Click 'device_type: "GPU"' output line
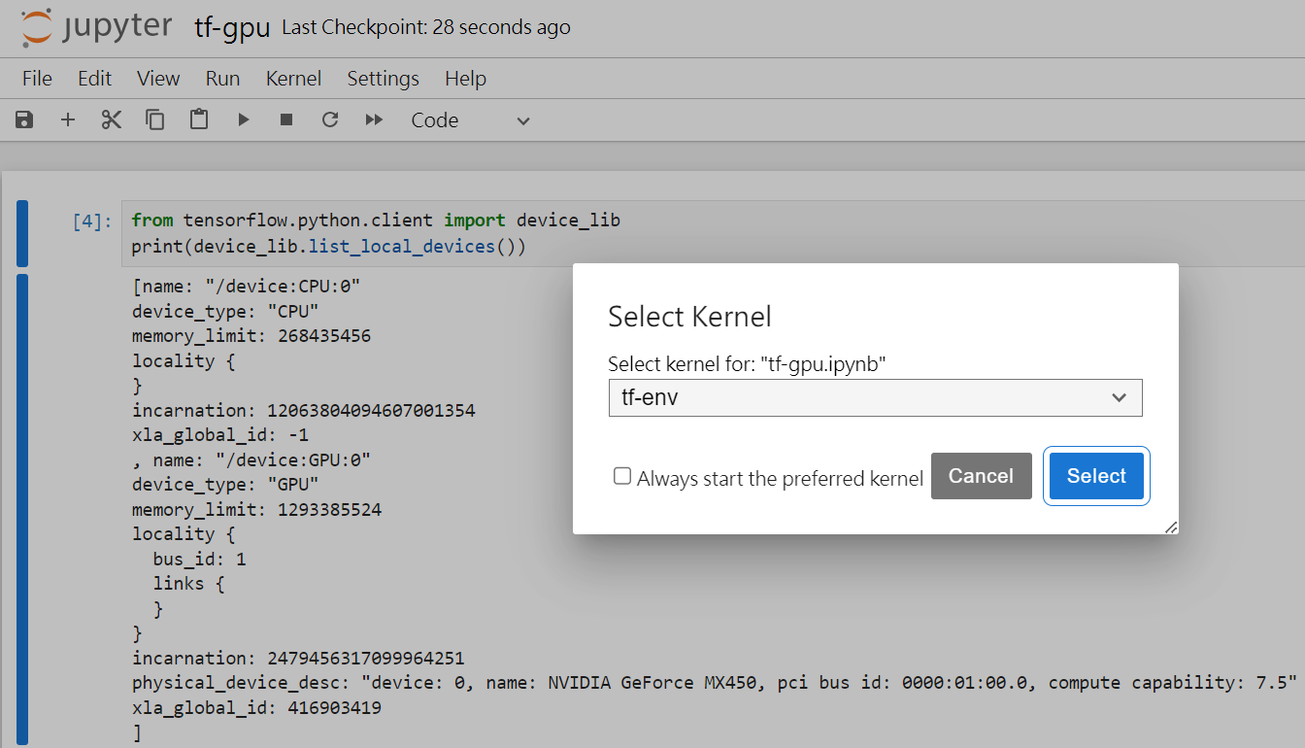The image size is (1305, 748). tap(225, 484)
